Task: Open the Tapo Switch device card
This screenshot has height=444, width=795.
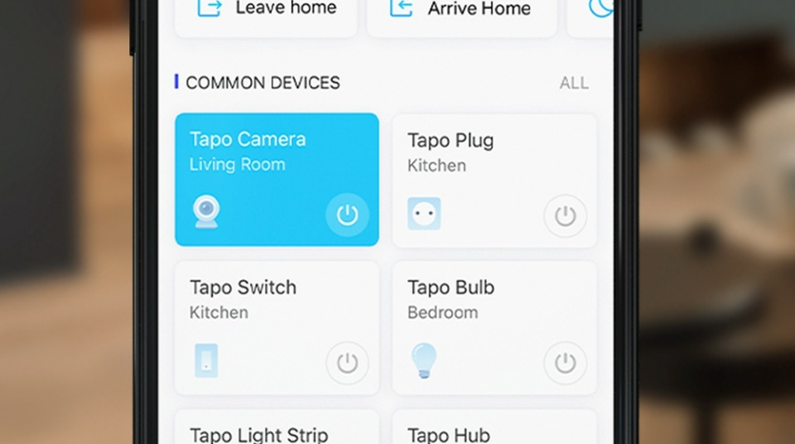Action: [x=277, y=328]
